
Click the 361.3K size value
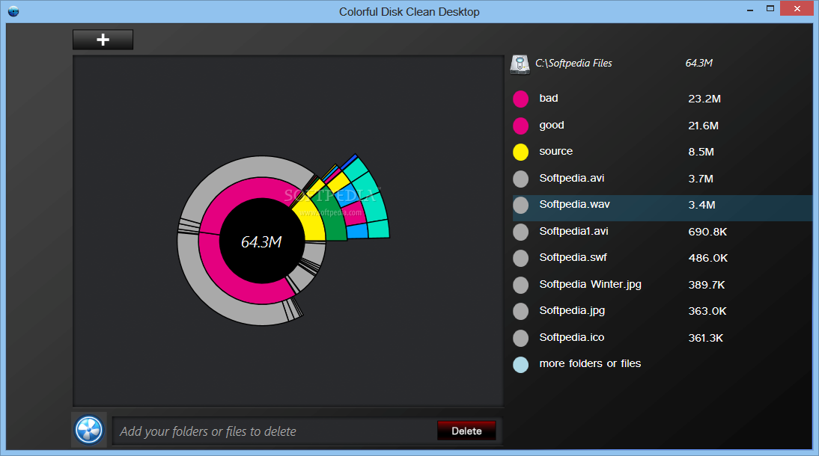[706, 338]
